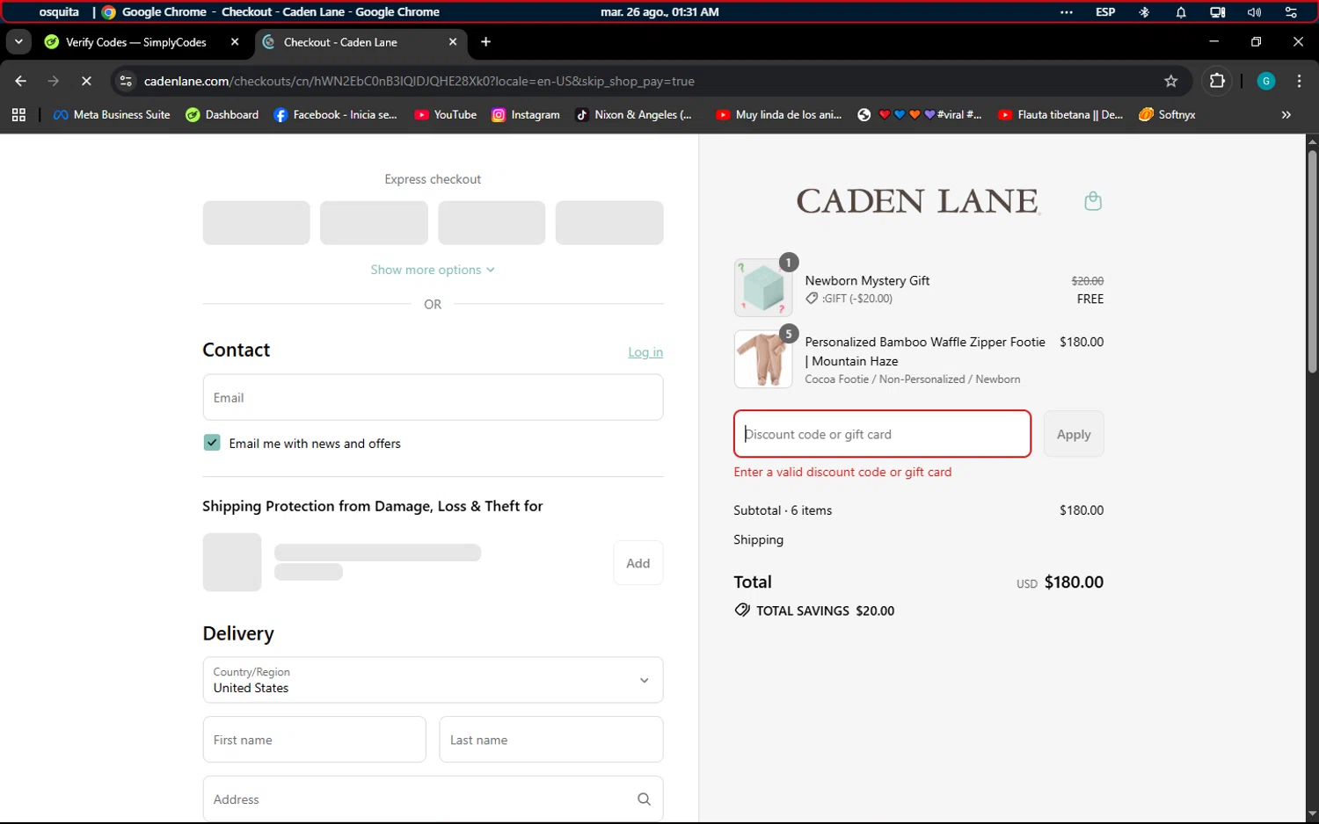Screen dimensions: 1319x824
Task: Open the Instagram bookmark
Action: pyautogui.click(x=525, y=115)
